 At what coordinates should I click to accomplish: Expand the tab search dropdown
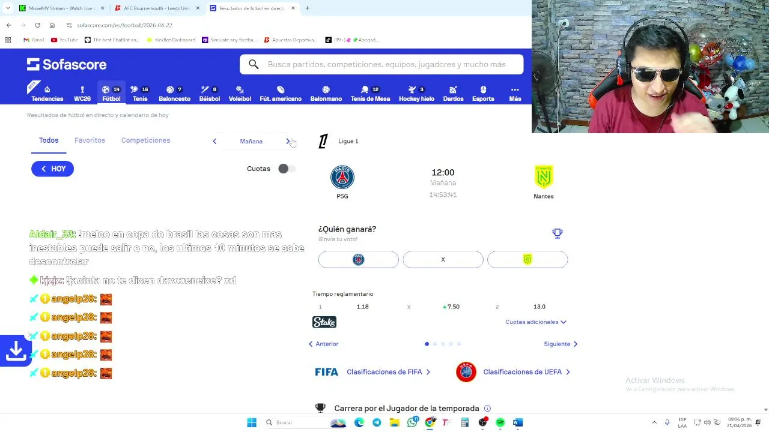click(x=7, y=8)
